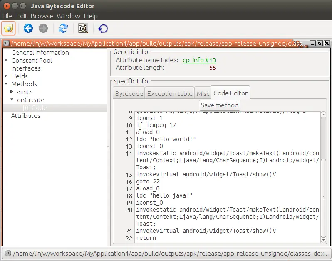Open the File menu
The width and height of the screenshot is (332, 261).
(x=7, y=16)
